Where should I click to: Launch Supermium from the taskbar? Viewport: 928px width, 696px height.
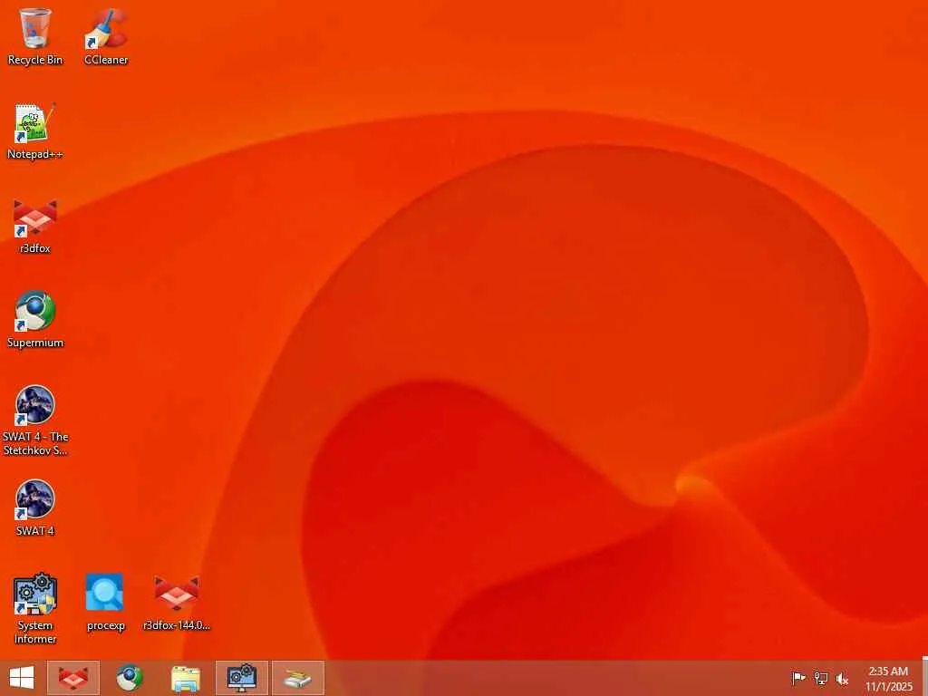pyautogui.click(x=129, y=678)
